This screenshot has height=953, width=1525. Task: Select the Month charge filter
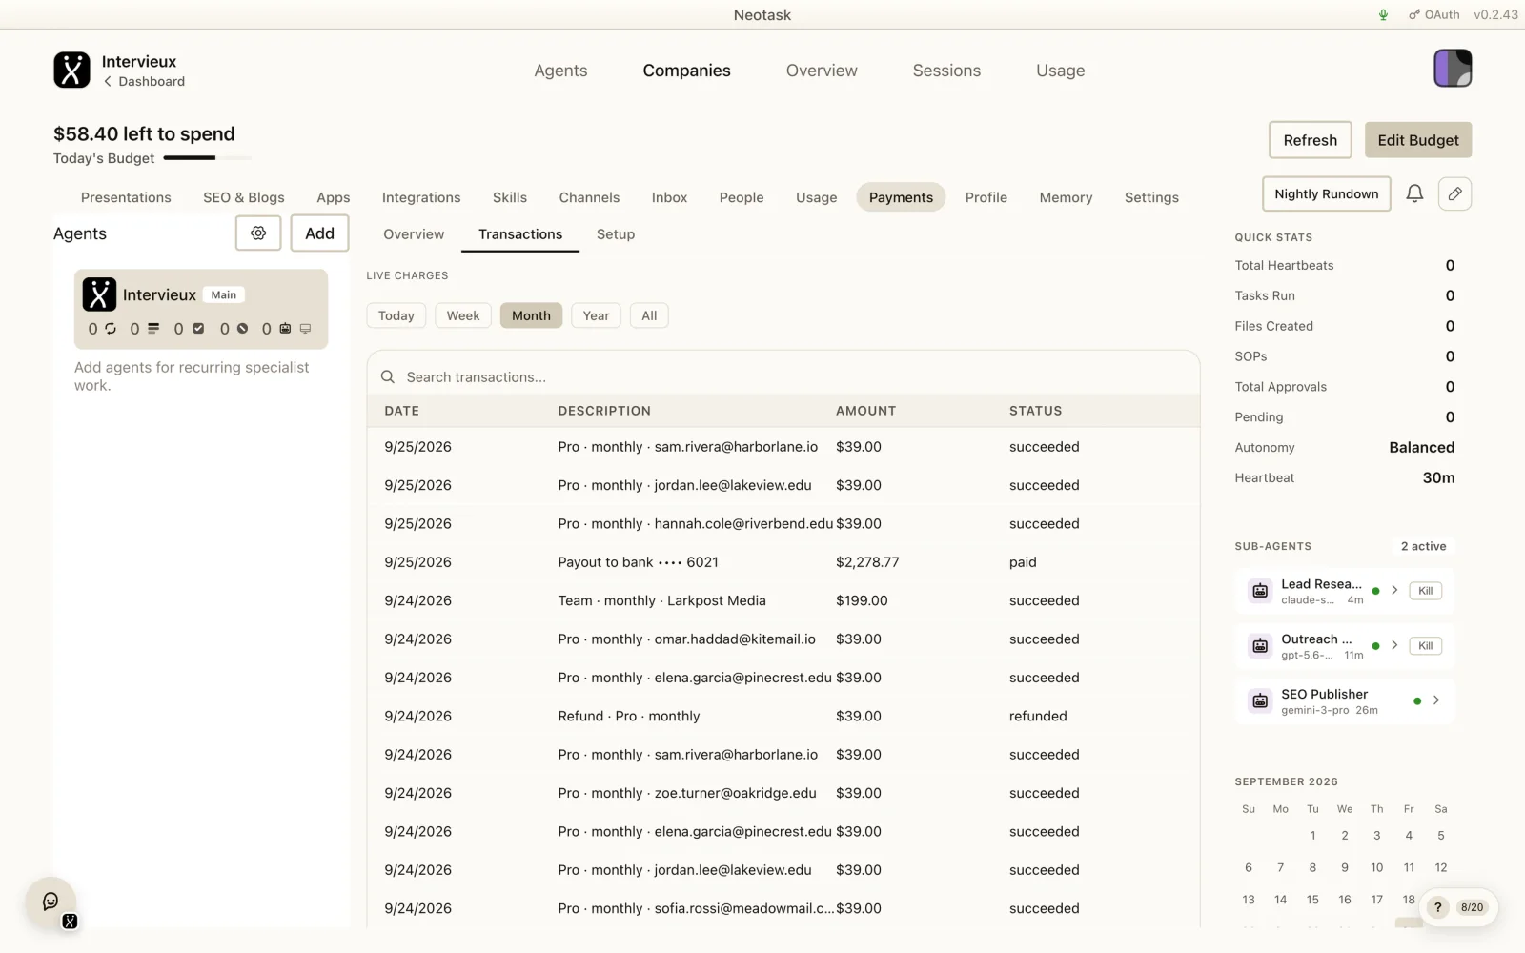[x=531, y=315]
